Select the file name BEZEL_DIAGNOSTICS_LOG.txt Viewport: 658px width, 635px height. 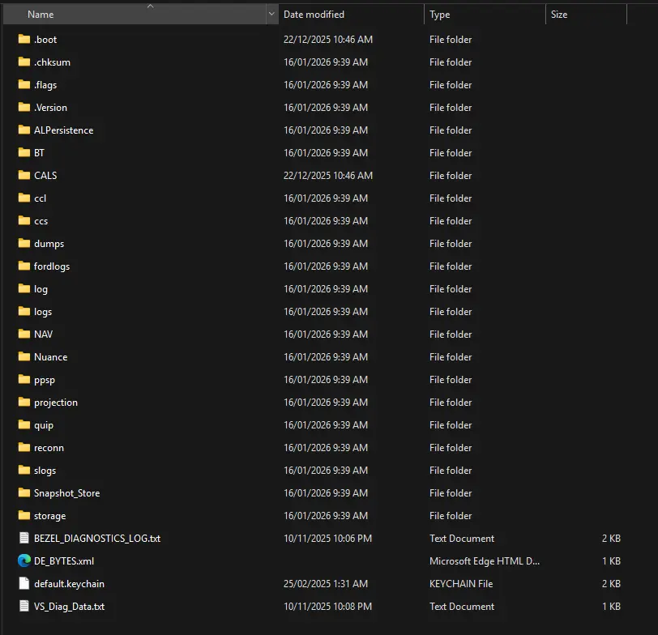click(x=97, y=538)
